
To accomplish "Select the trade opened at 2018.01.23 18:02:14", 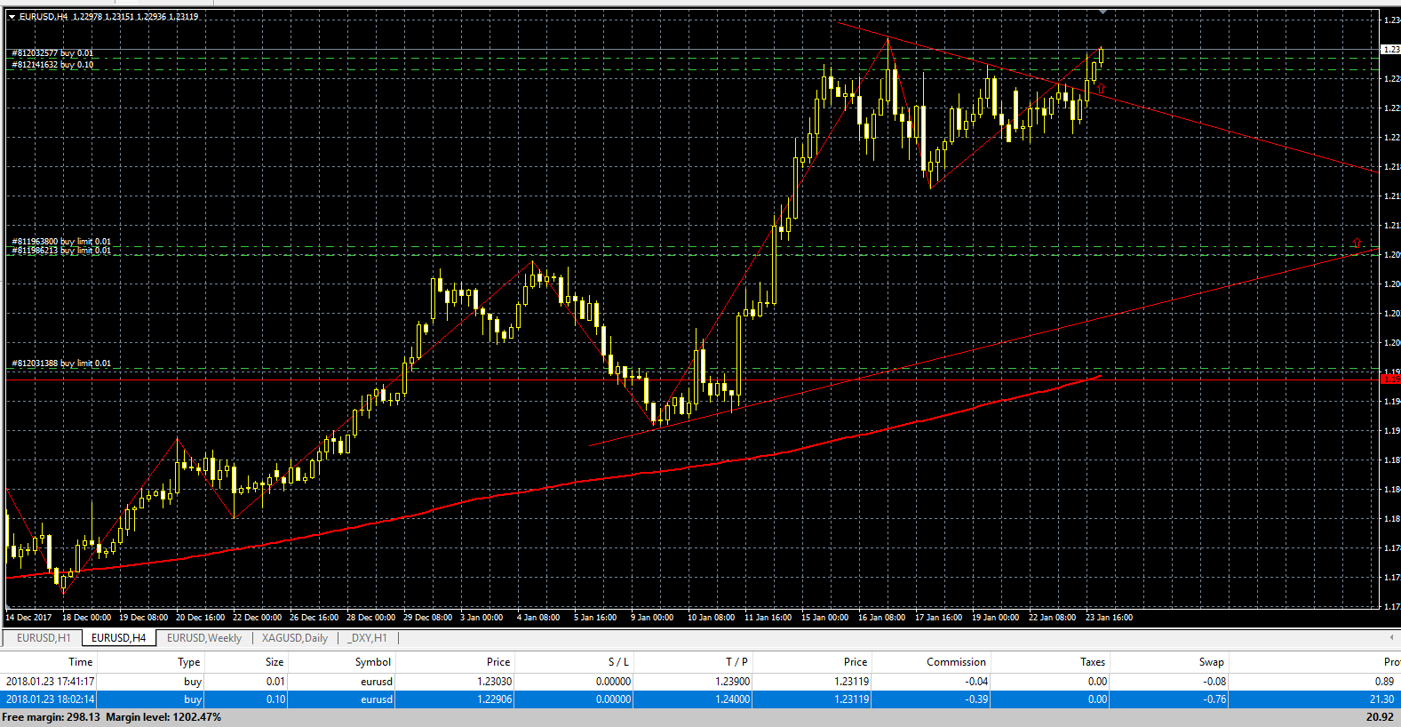I will click(700, 699).
